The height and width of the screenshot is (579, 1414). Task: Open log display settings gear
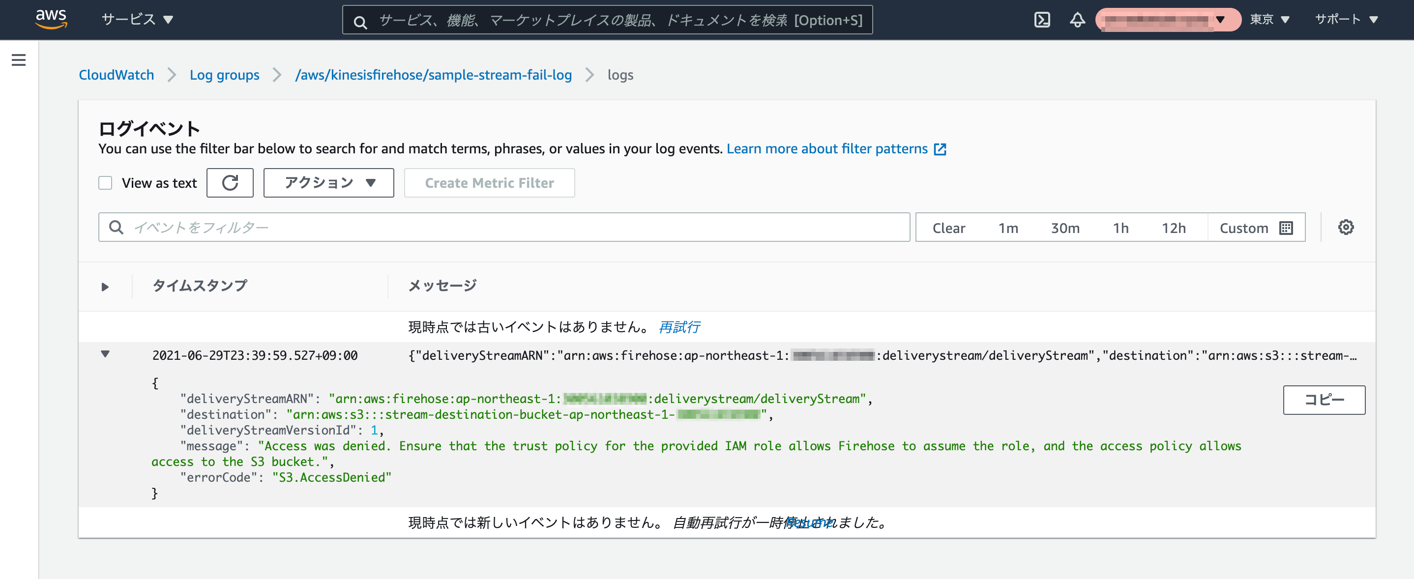tap(1345, 227)
